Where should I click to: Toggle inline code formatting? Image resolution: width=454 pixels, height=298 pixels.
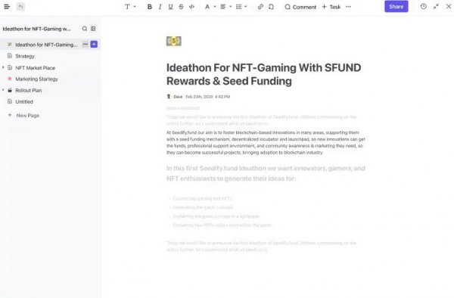point(191,7)
